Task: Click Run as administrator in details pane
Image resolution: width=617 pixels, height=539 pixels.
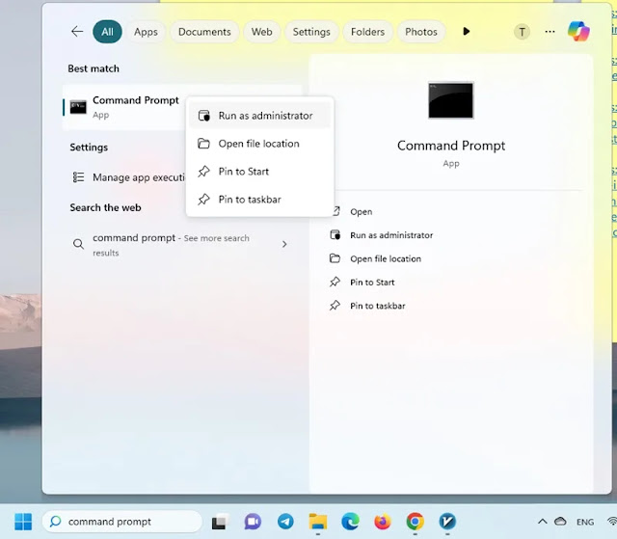Action: point(382,235)
